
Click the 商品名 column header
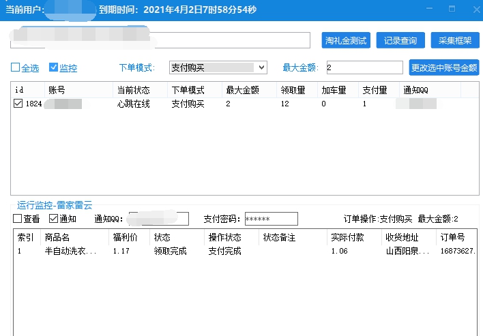(75, 237)
